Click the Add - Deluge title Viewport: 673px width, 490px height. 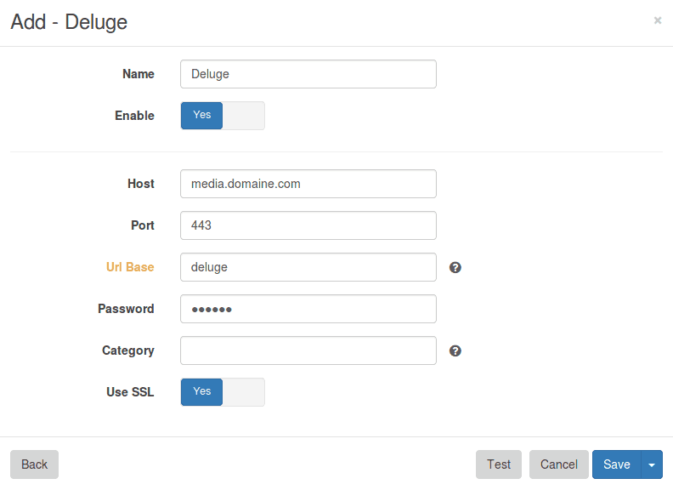[x=69, y=22]
